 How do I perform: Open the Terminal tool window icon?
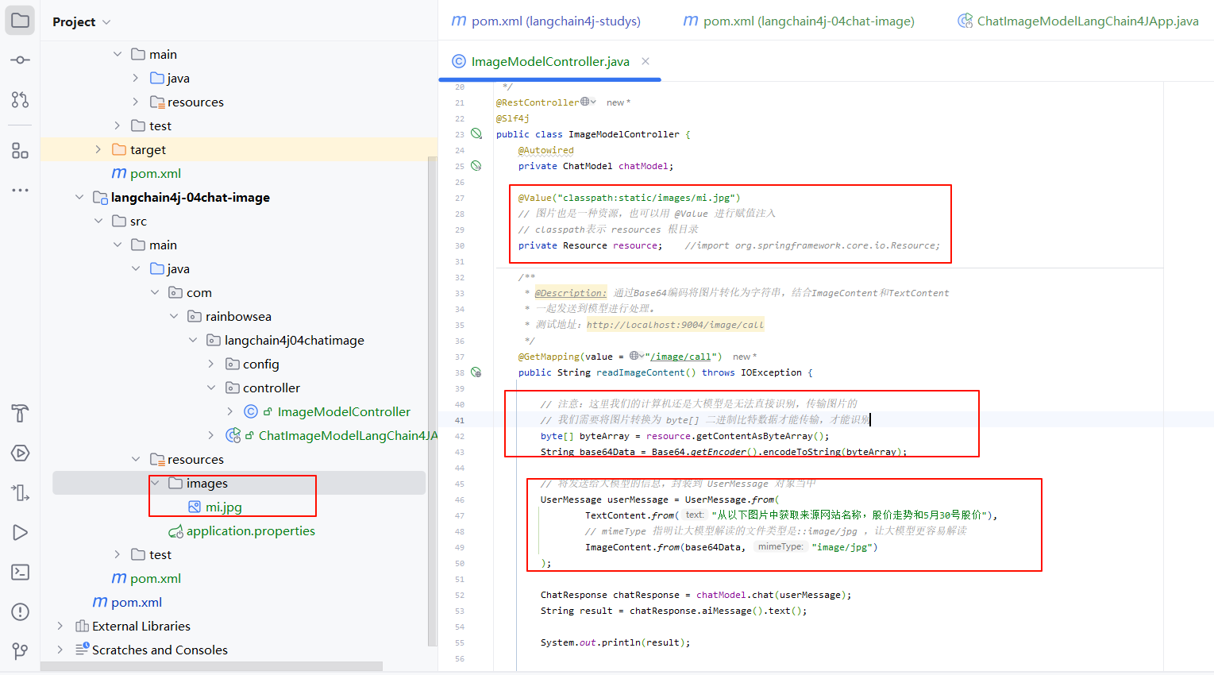[x=21, y=572]
